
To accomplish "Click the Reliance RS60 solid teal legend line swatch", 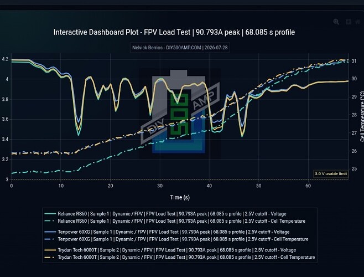I will 50,213.
